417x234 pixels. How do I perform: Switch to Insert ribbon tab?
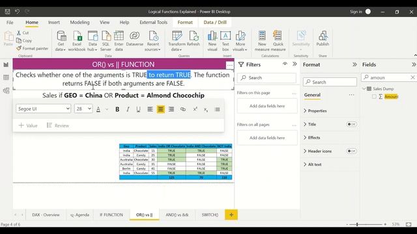(x=53, y=22)
